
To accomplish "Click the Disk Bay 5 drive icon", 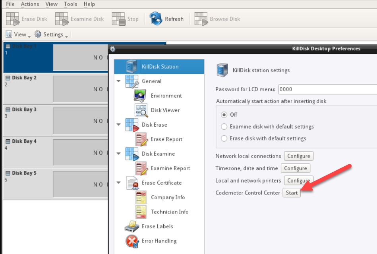I will click(x=8, y=173).
